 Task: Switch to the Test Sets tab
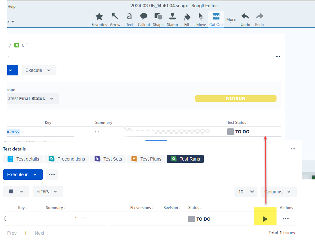108,159
